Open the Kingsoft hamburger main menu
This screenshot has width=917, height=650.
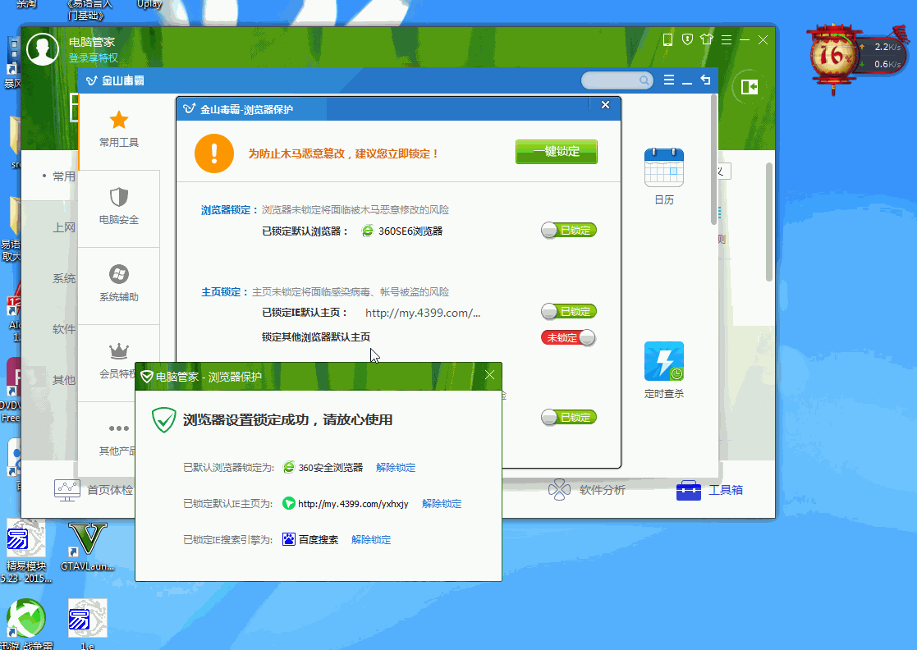point(668,80)
